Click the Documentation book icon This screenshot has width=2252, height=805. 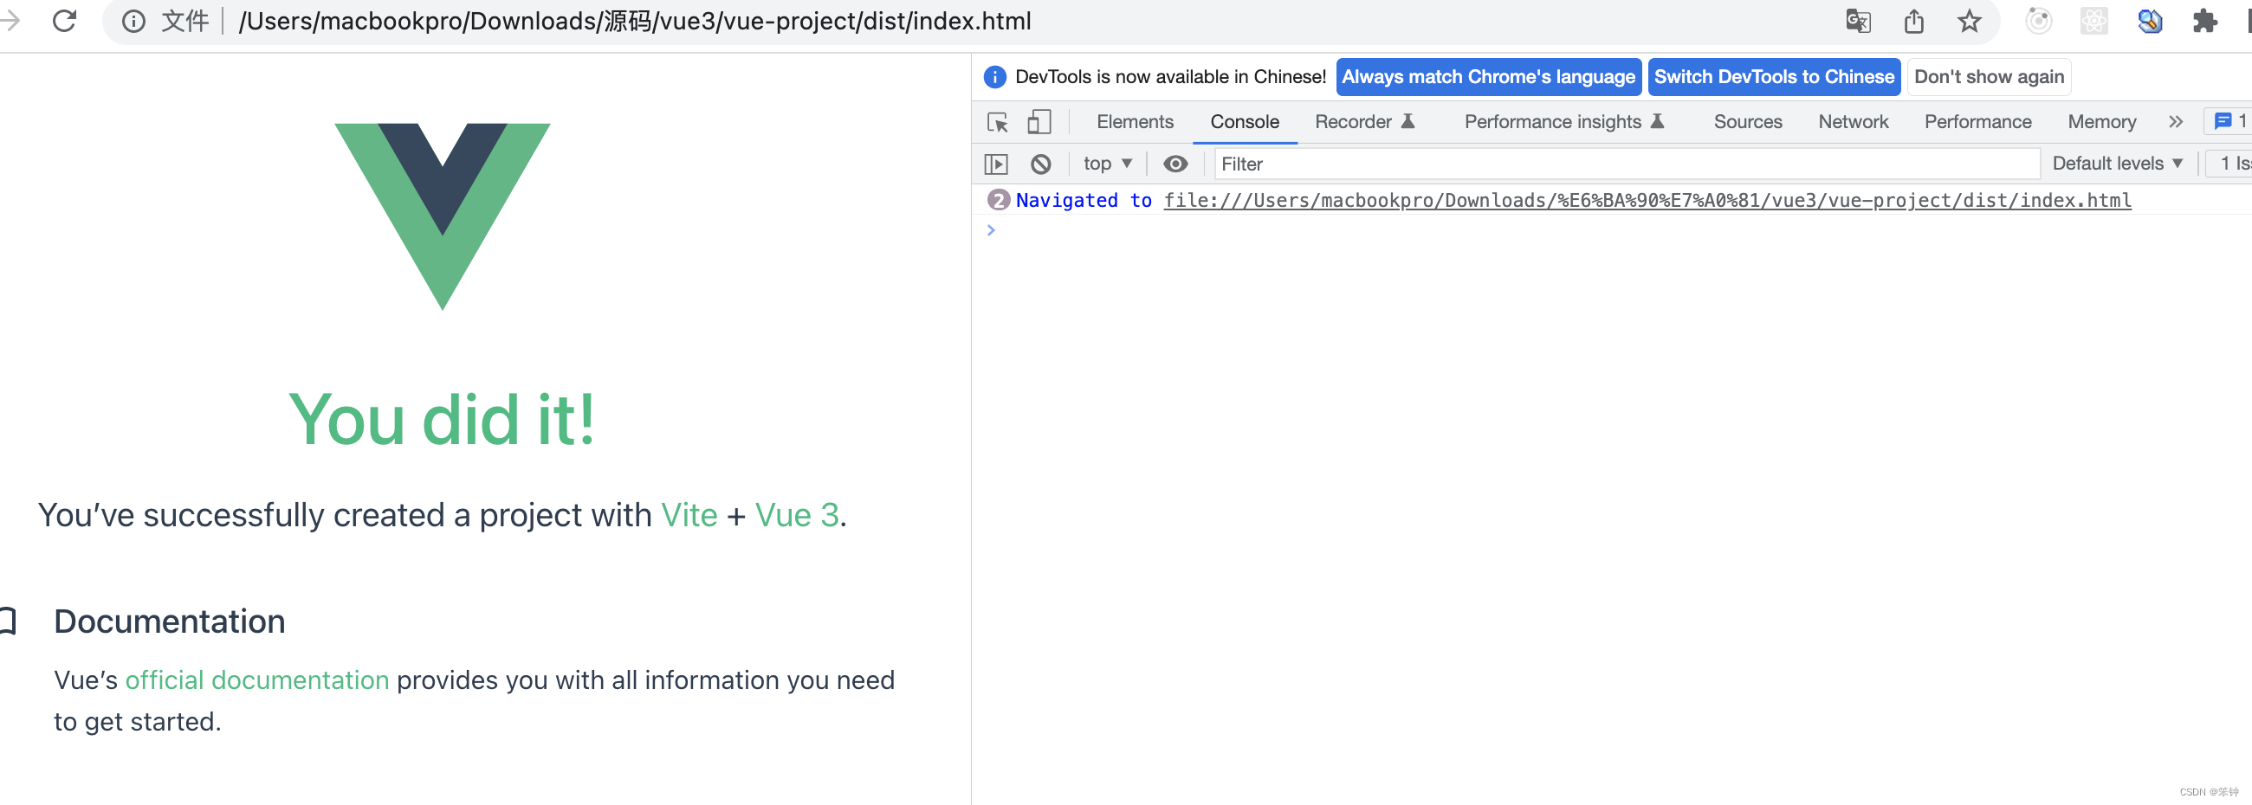click(8, 621)
